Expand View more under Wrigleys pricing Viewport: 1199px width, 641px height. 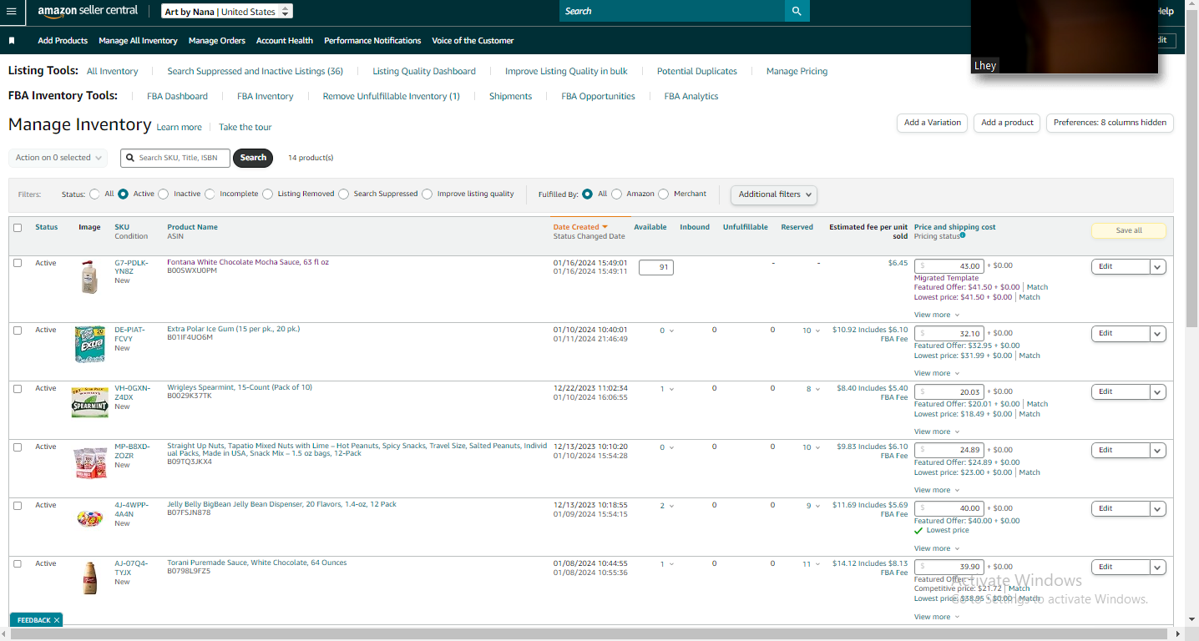pyautogui.click(x=936, y=432)
